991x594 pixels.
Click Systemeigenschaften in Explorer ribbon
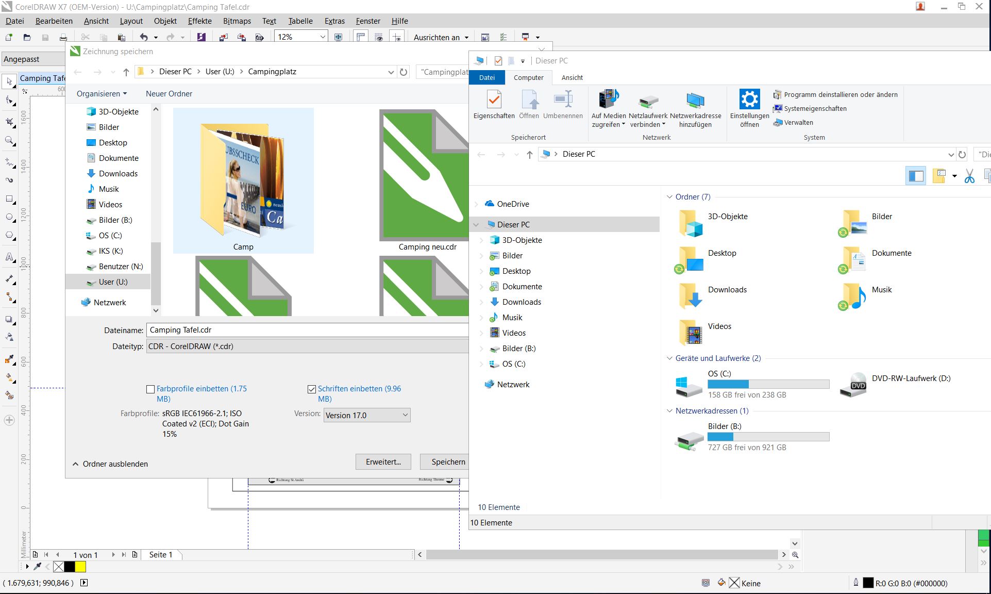click(x=810, y=109)
